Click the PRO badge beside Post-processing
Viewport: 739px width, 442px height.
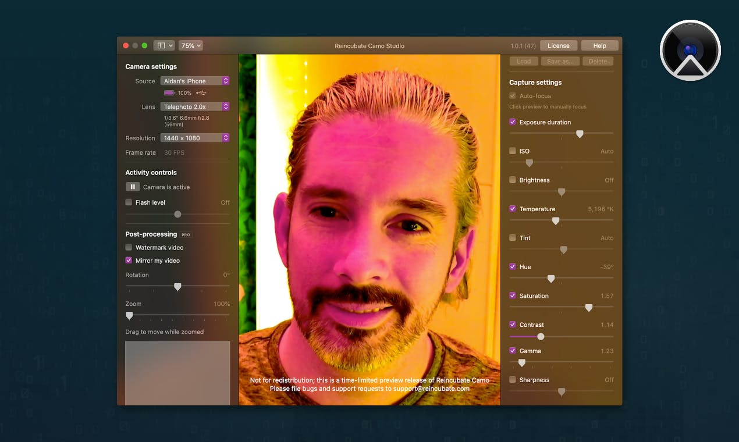click(x=186, y=235)
